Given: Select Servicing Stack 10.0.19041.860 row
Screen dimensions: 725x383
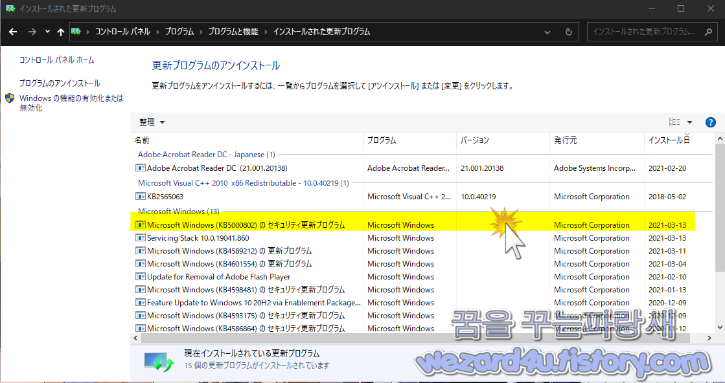Looking at the screenshot, I should 413,238.
